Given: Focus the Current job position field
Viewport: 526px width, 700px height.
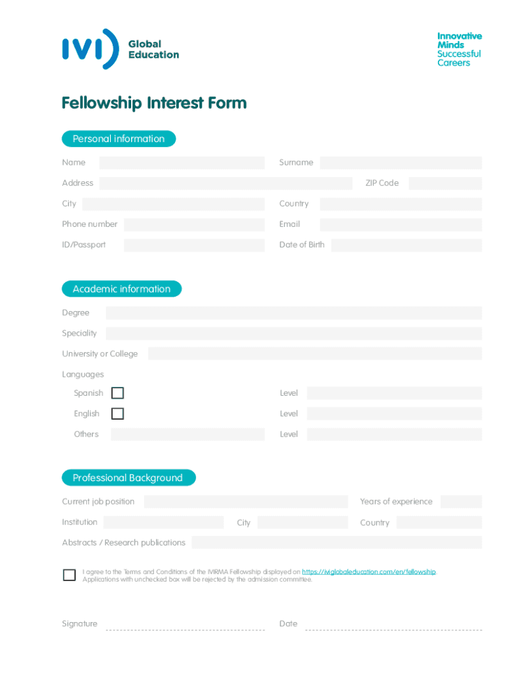Looking at the screenshot, I should 245,502.
